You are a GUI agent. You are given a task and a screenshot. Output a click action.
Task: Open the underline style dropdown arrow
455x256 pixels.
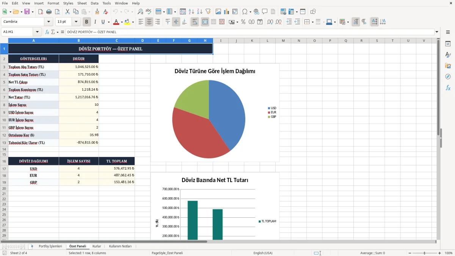click(108, 22)
